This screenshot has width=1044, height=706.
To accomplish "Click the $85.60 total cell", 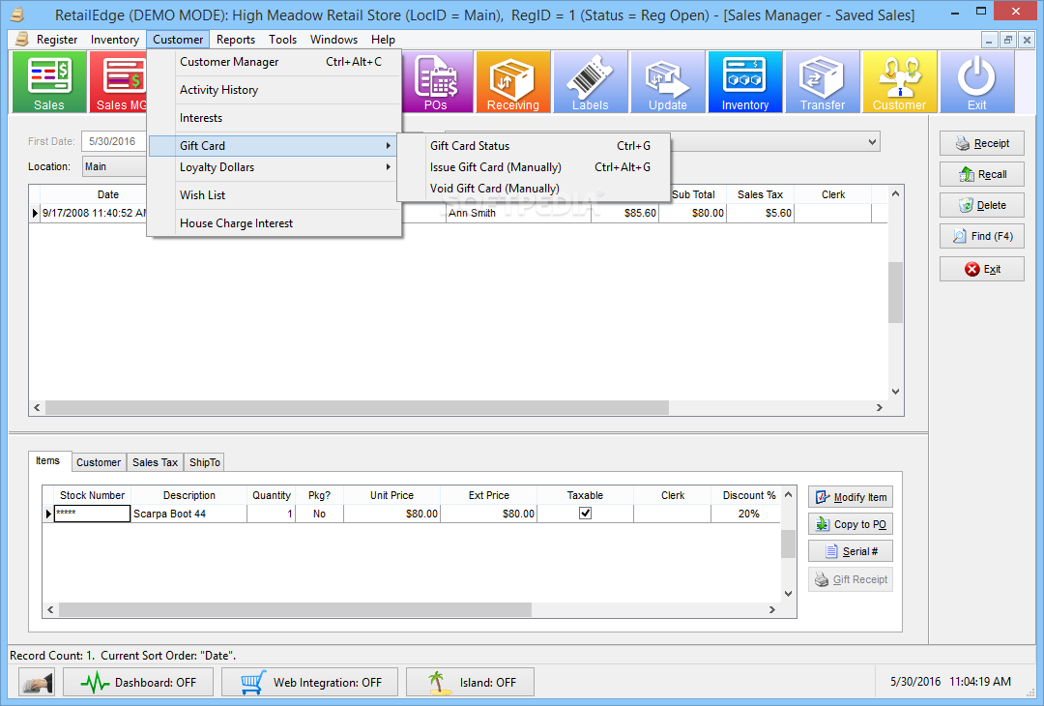I will [624, 213].
